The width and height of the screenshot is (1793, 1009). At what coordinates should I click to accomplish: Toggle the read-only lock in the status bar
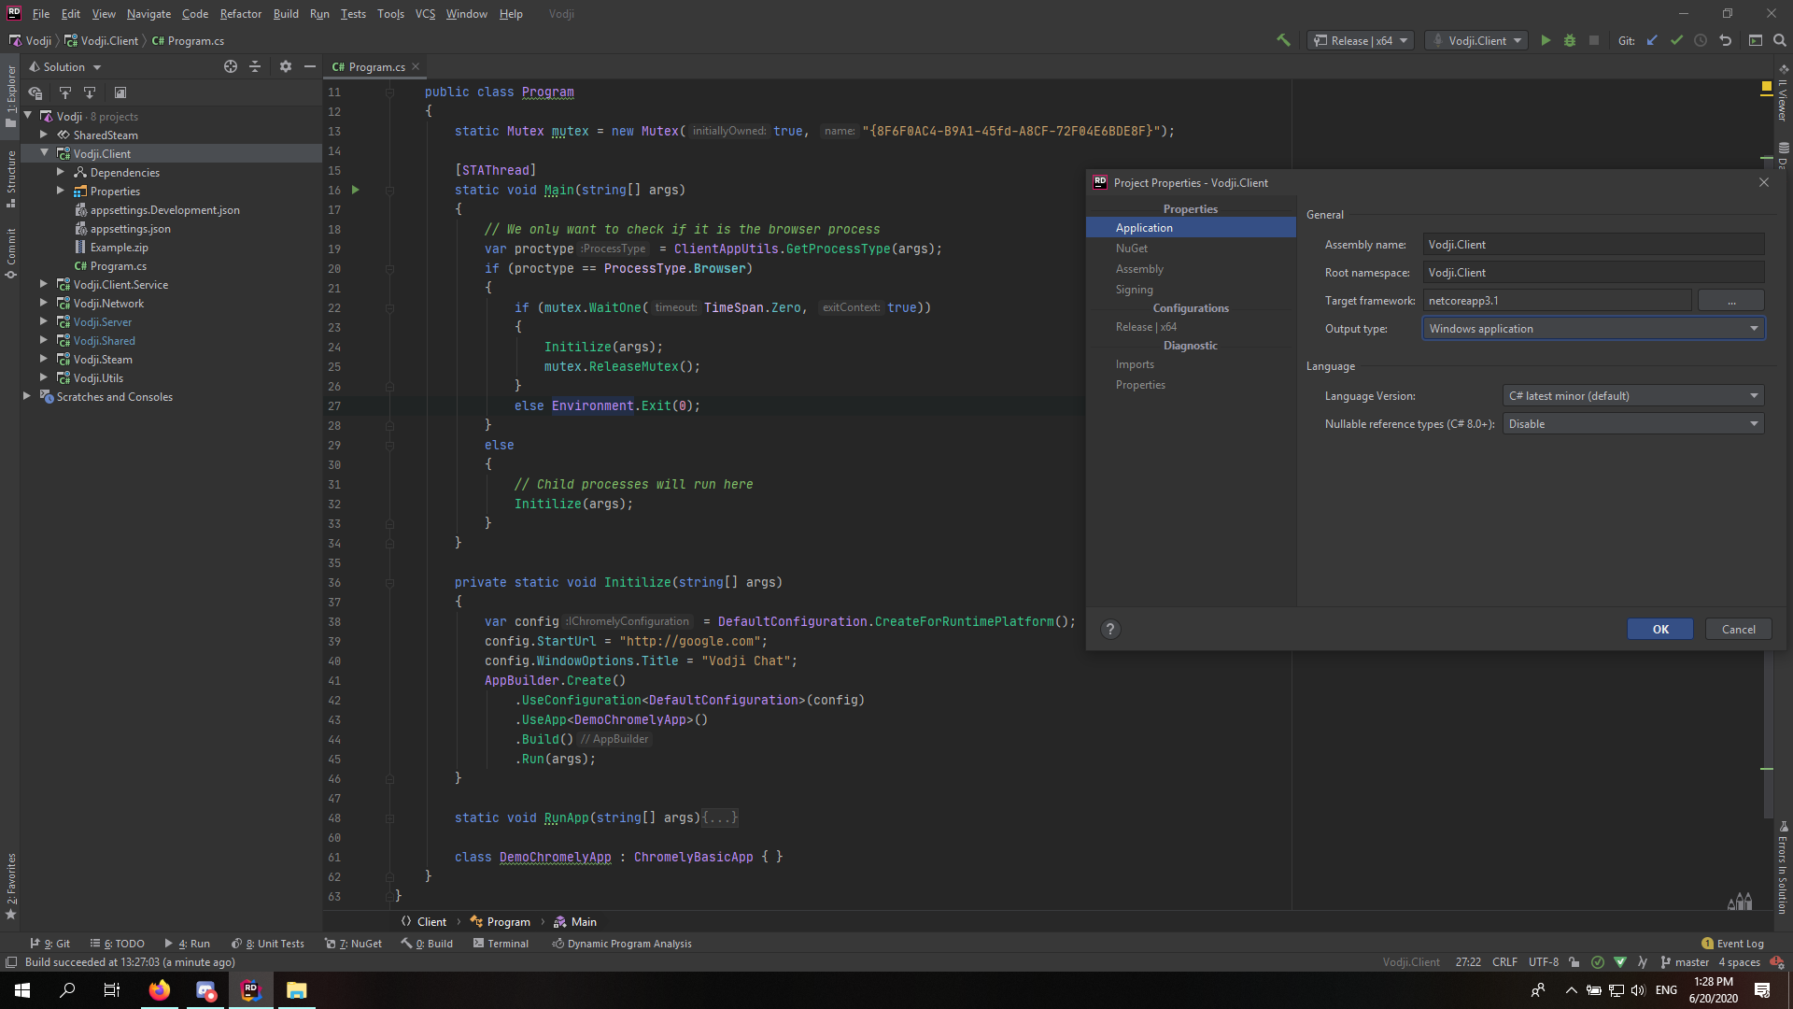[1574, 961]
